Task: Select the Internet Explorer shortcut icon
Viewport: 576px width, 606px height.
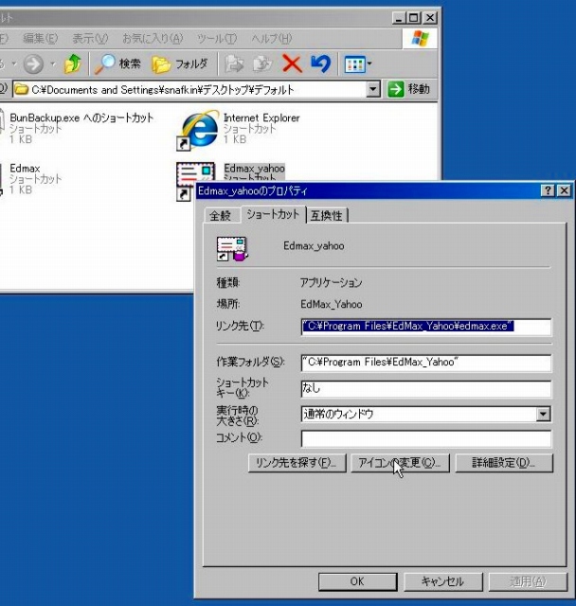Action: pyautogui.click(x=198, y=130)
